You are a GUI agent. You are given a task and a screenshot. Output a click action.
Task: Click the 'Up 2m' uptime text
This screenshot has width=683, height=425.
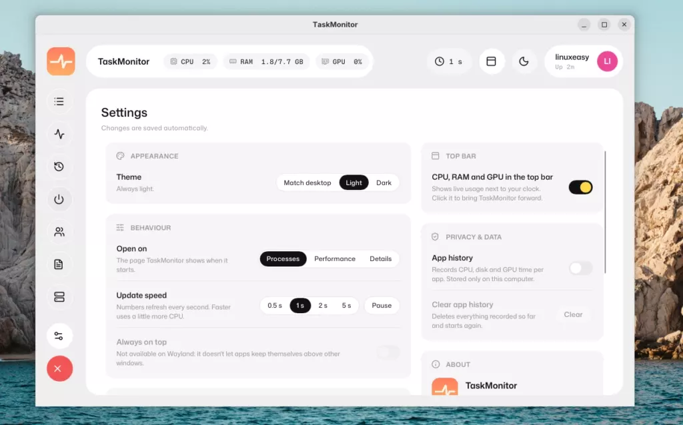[x=564, y=67]
